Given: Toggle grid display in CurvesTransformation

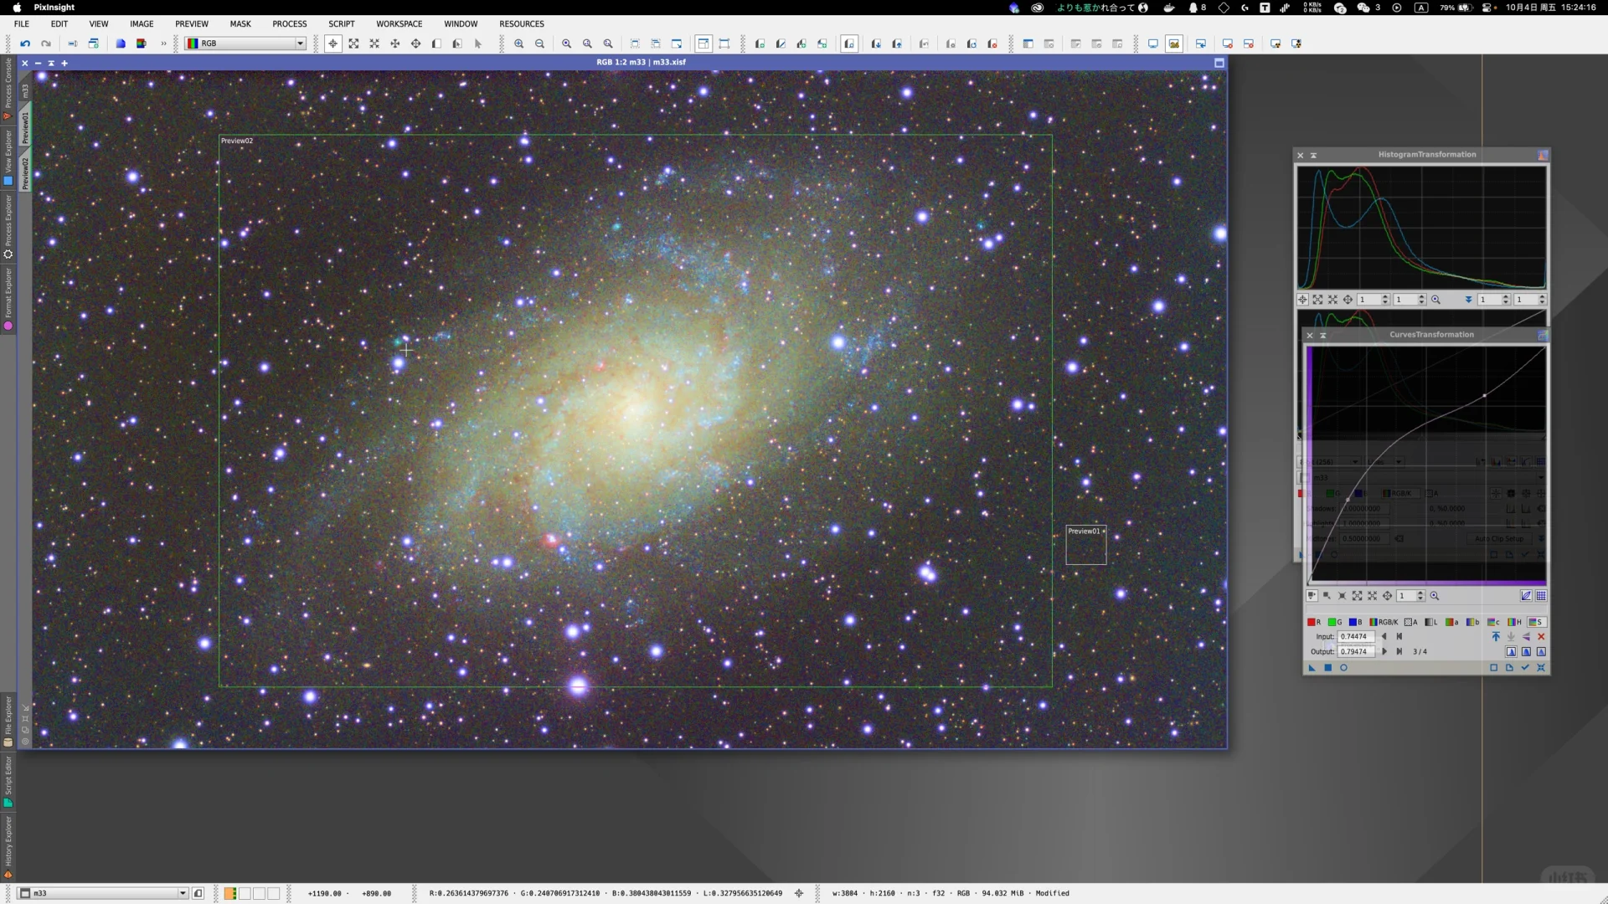Looking at the screenshot, I should (1541, 596).
